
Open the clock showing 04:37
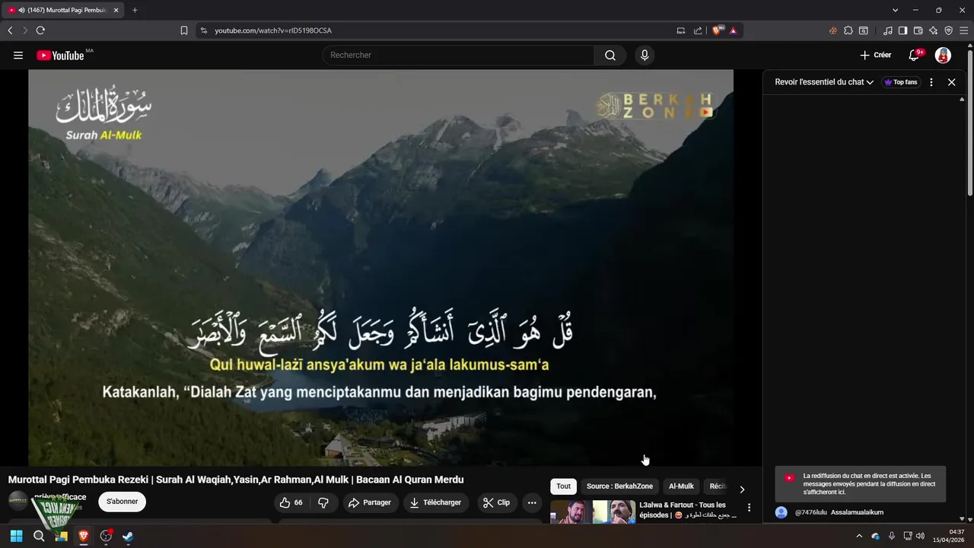pos(949,536)
